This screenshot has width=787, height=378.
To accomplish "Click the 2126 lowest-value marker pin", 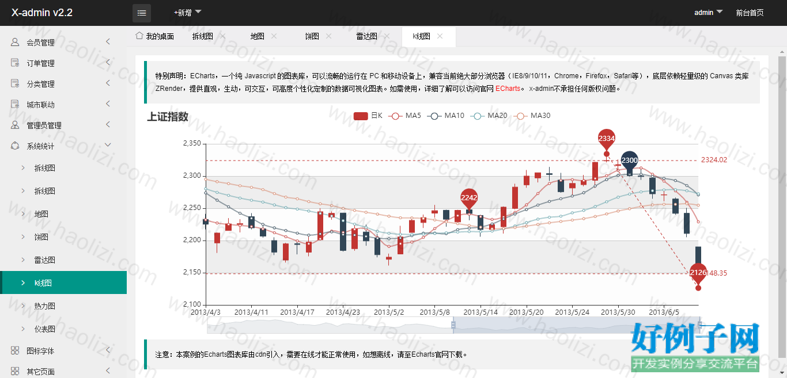I will (698, 273).
